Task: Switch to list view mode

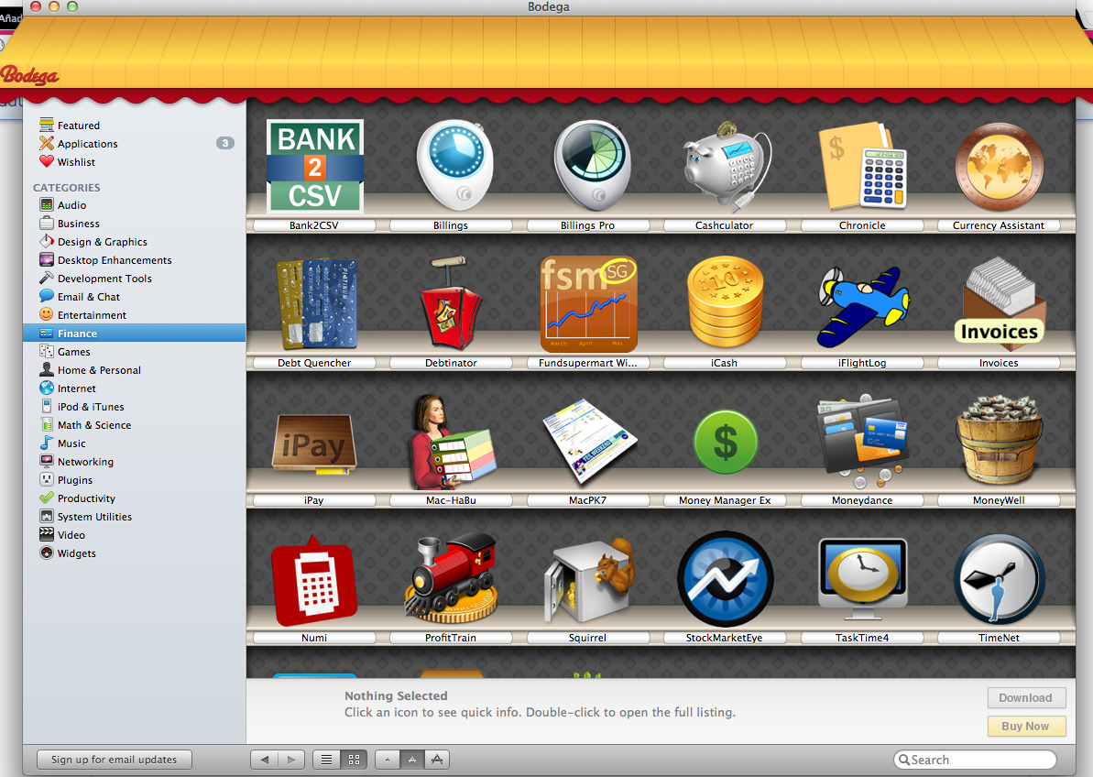Action: coord(326,760)
